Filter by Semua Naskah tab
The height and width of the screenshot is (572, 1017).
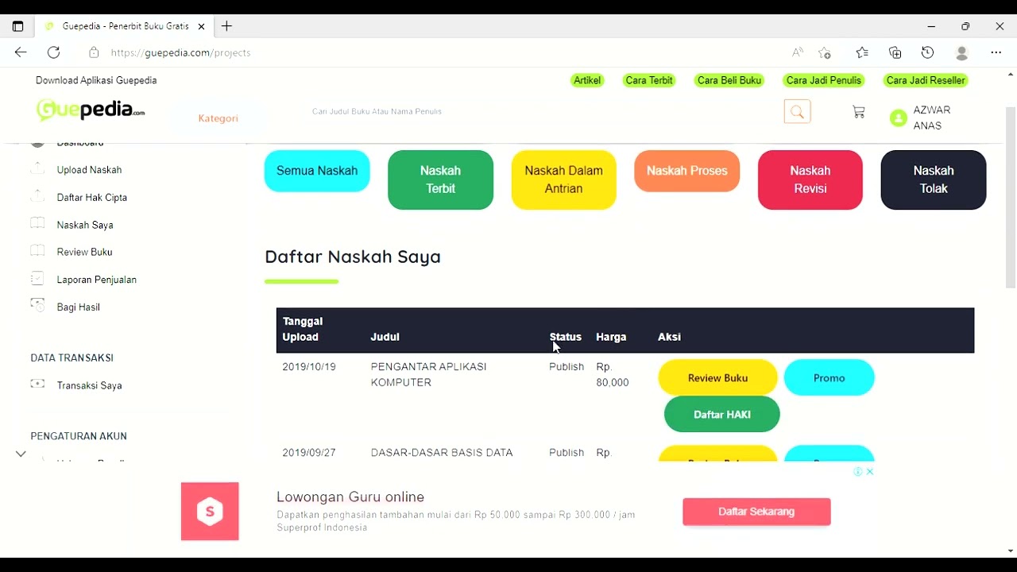coord(317,171)
